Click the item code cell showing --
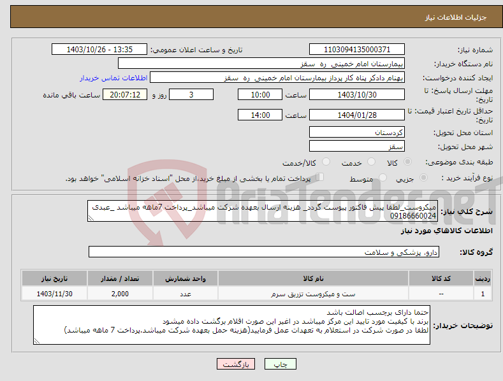Screen dimensions: 503x381 441,294
